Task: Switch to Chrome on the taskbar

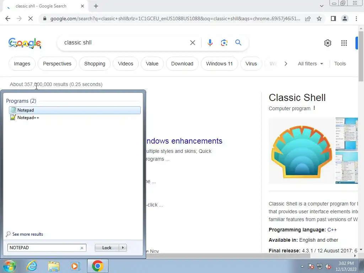Action: coord(97,266)
